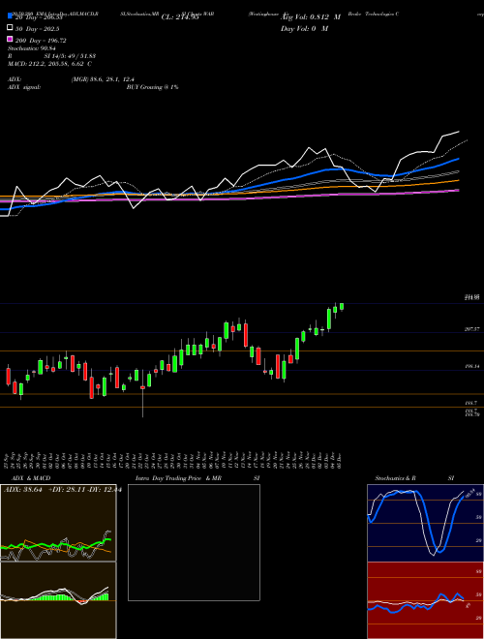The width and height of the screenshot is (484, 639).
Task: Select the '50 Day = 202.5' text
Action: pyautogui.click(x=38, y=29)
